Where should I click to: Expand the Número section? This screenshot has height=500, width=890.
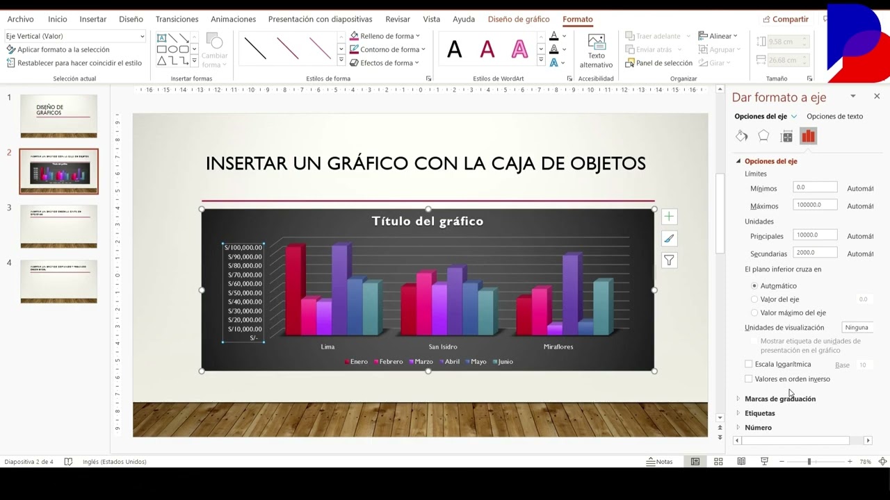758,428
